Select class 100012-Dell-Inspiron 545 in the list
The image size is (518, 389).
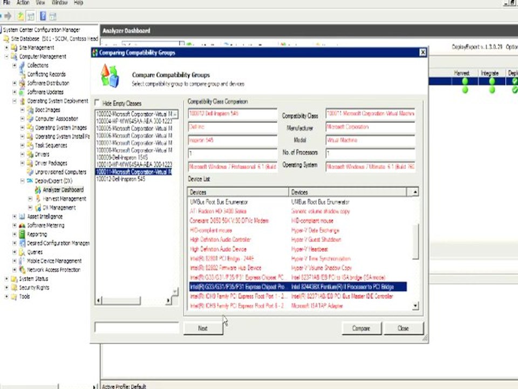[133, 179]
